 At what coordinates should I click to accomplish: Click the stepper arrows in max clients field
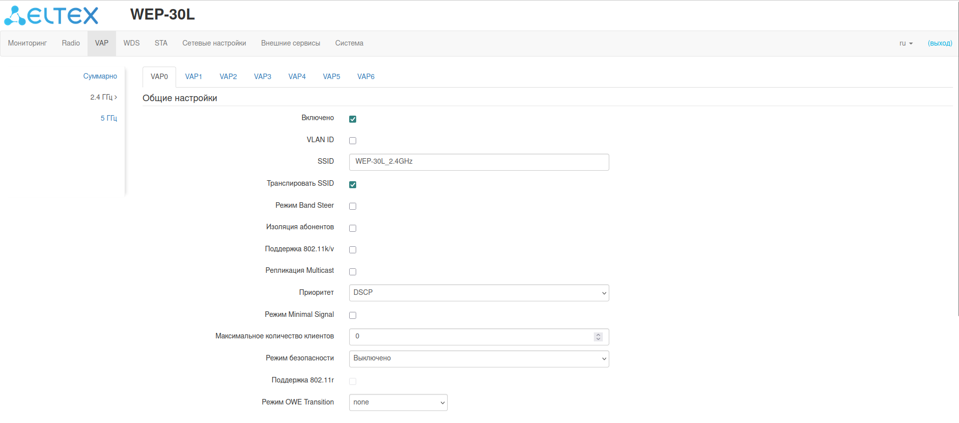[598, 337]
